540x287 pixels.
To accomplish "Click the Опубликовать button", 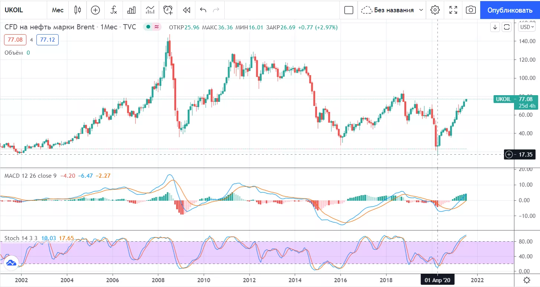I will click(510, 10).
